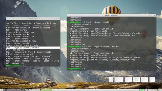Click the comment '# hide permission denied'
Screen dimensions: 162x91
click(19, 54)
